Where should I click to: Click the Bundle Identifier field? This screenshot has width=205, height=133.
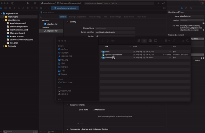[115, 32]
